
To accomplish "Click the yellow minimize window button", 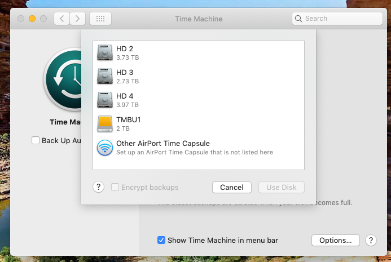I will 32,19.
